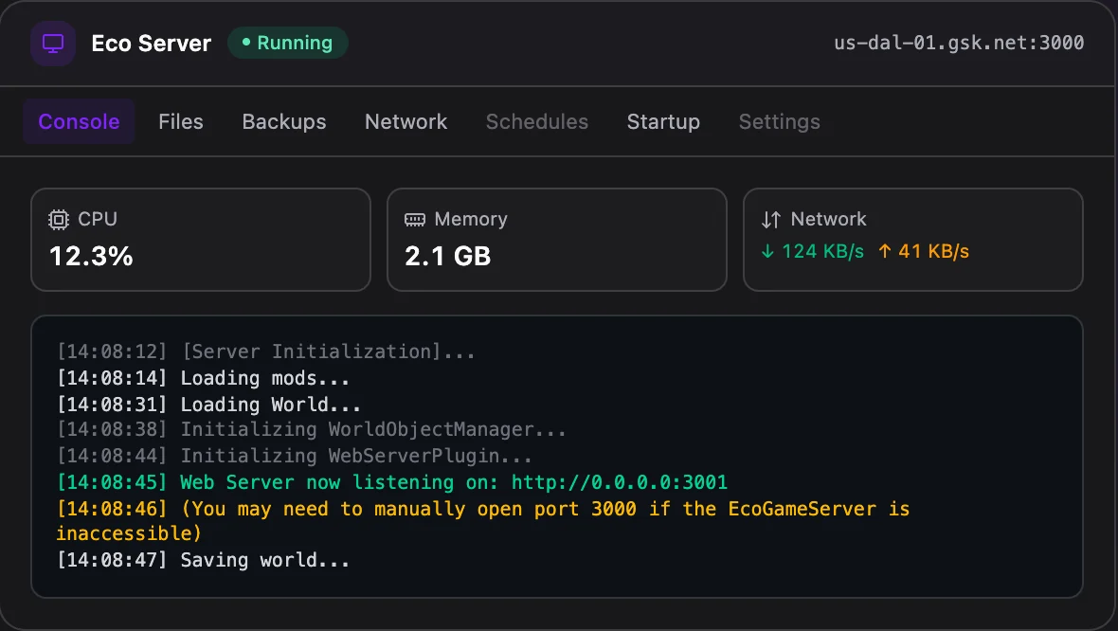
Task: Click the upload rate 41 KB/s
Action: (933, 251)
